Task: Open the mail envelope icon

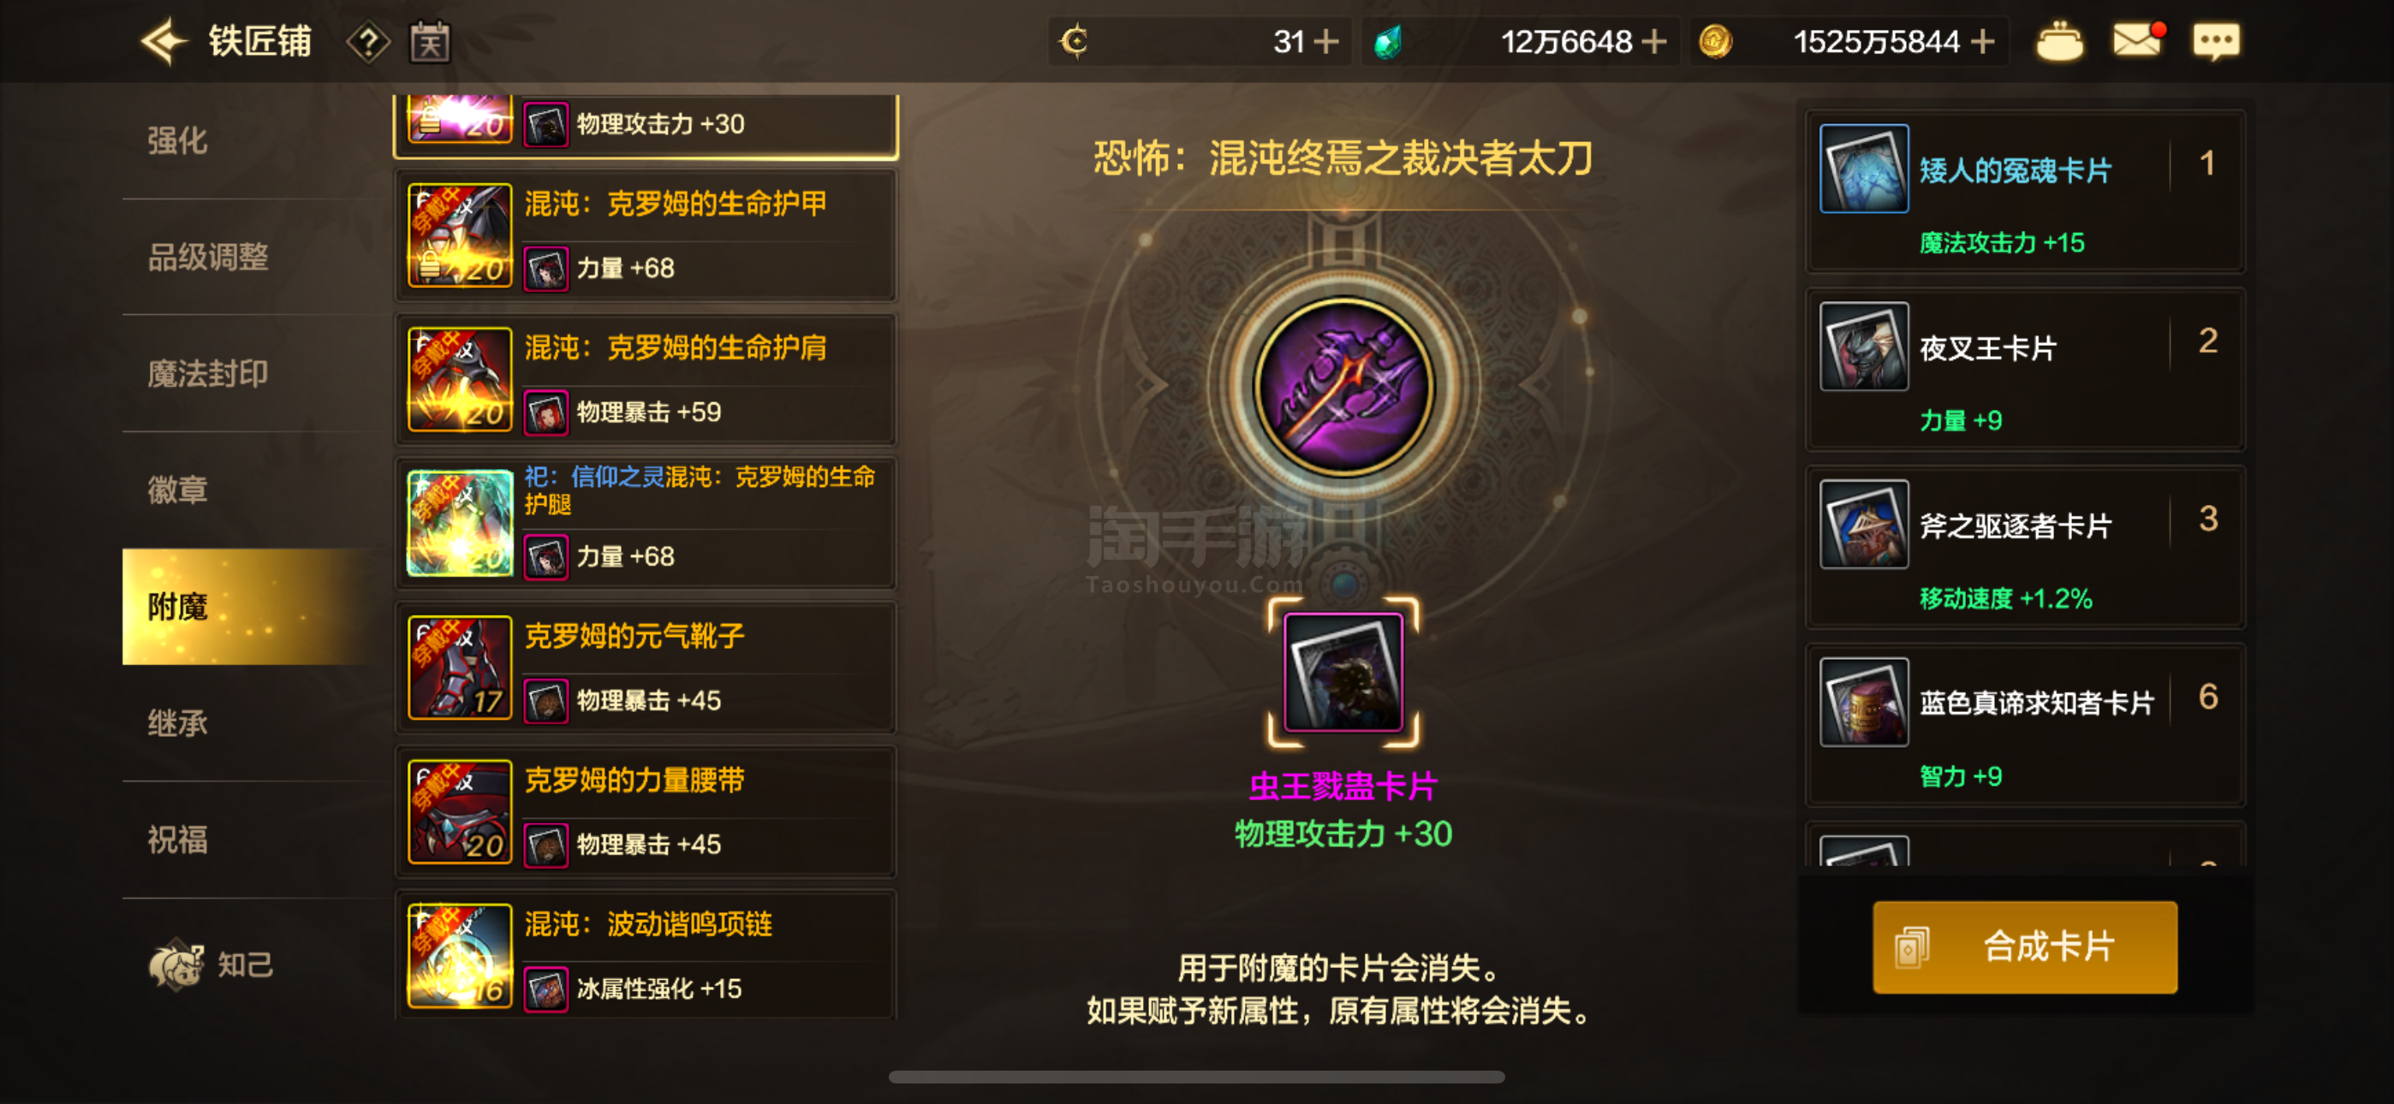Action: pos(2137,41)
